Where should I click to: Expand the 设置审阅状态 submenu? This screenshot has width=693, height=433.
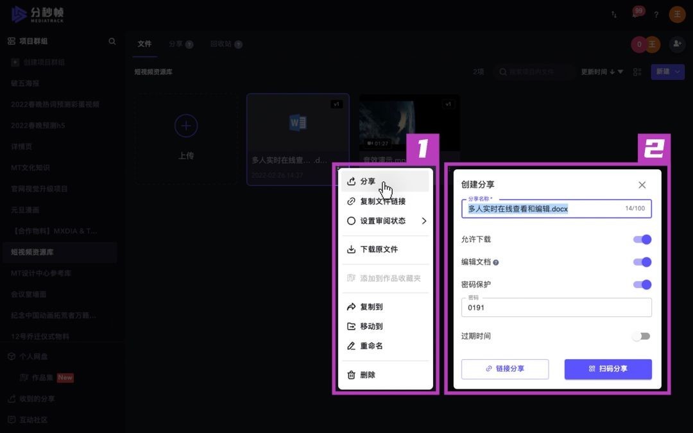click(x=424, y=221)
